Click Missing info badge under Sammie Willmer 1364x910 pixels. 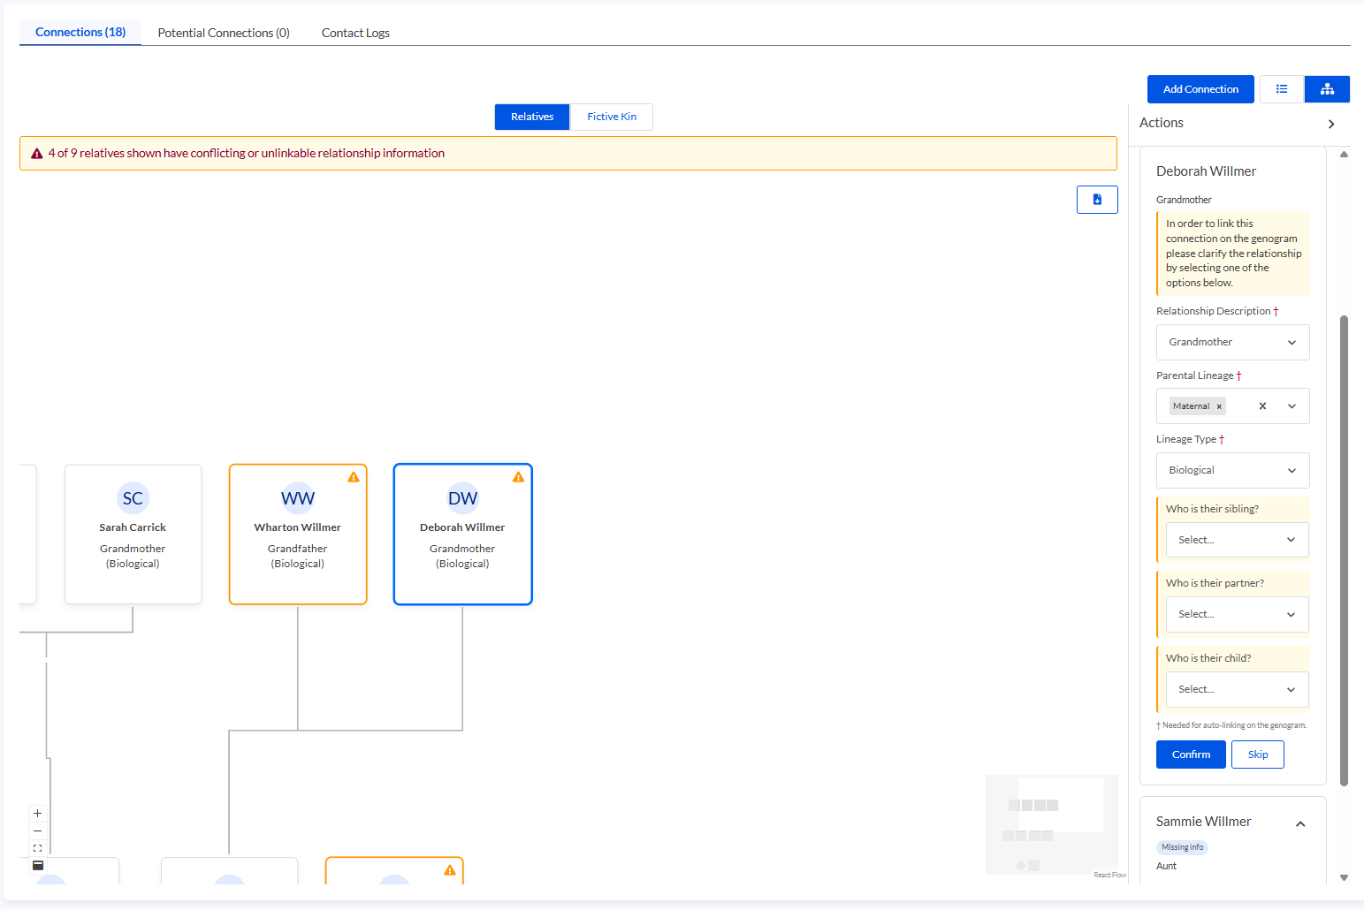[x=1182, y=847]
